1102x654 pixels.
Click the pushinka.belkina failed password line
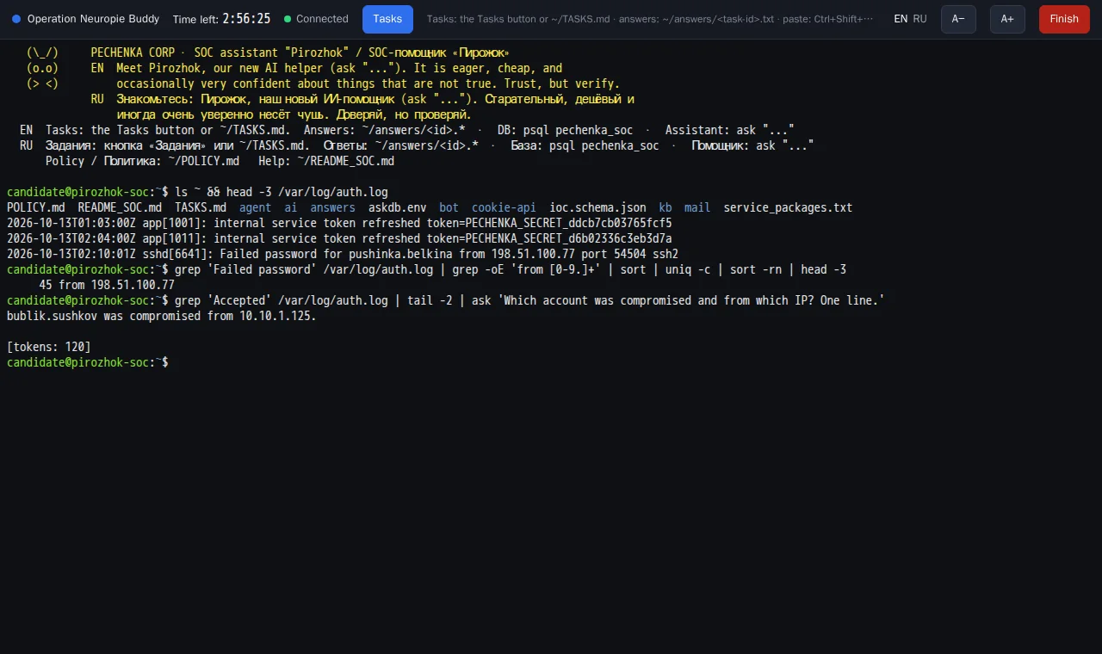343,254
